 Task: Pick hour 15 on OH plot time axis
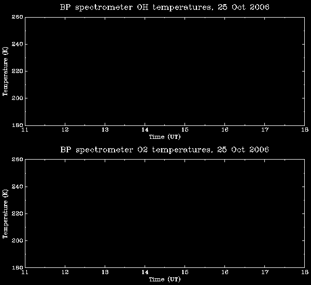[x=185, y=130]
